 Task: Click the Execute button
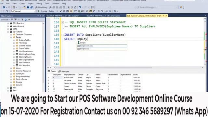[43, 11]
